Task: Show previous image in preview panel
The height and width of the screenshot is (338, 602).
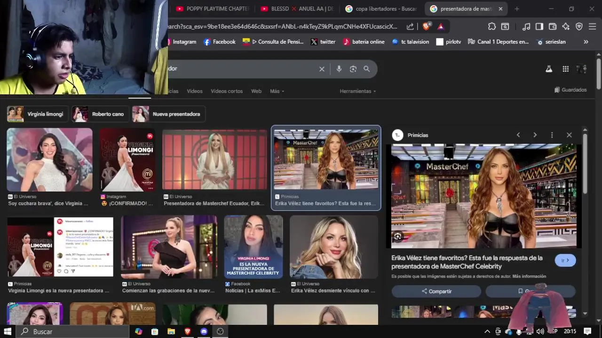Action: [x=518, y=135]
